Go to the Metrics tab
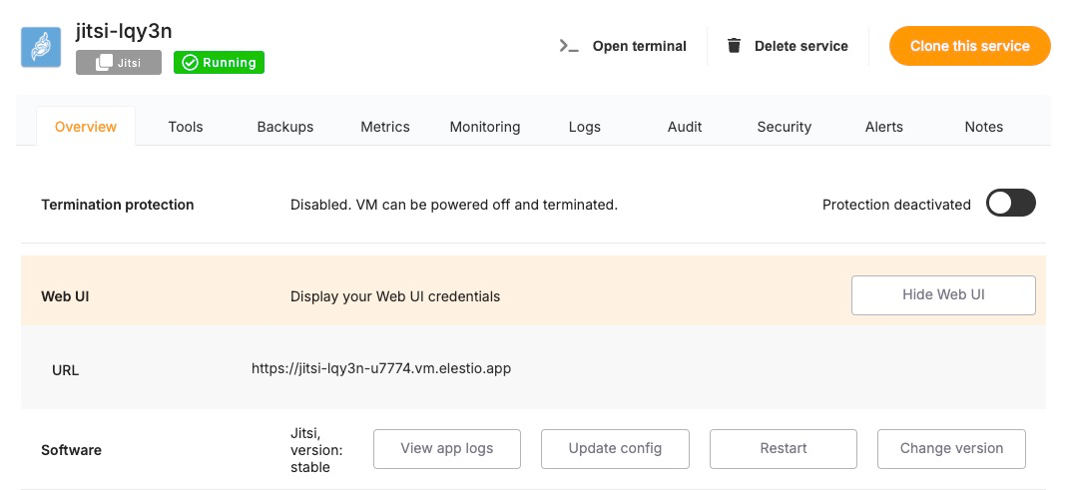The width and height of the screenshot is (1066, 490). point(385,127)
